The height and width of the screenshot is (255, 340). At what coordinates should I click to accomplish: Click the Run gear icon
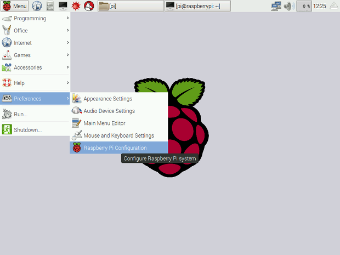coord(7,114)
